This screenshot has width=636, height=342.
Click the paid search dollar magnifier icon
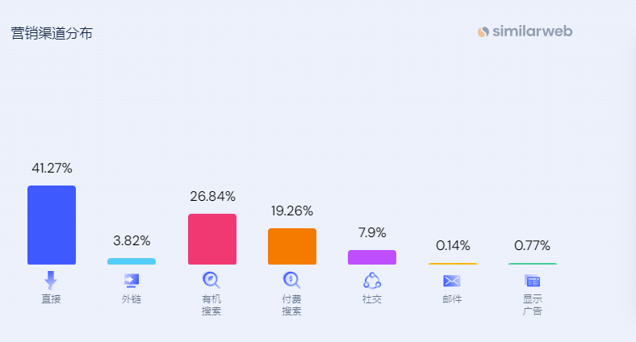pyautogui.click(x=291, y=280)
